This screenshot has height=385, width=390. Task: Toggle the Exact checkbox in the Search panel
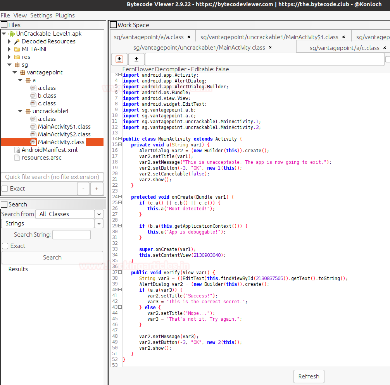tap(5, 246)
